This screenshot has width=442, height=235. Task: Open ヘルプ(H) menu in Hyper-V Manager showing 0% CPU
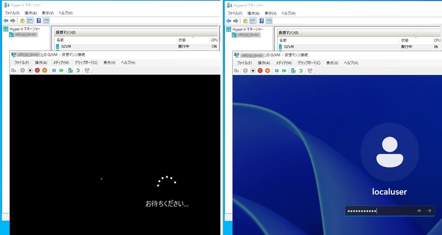288,13
